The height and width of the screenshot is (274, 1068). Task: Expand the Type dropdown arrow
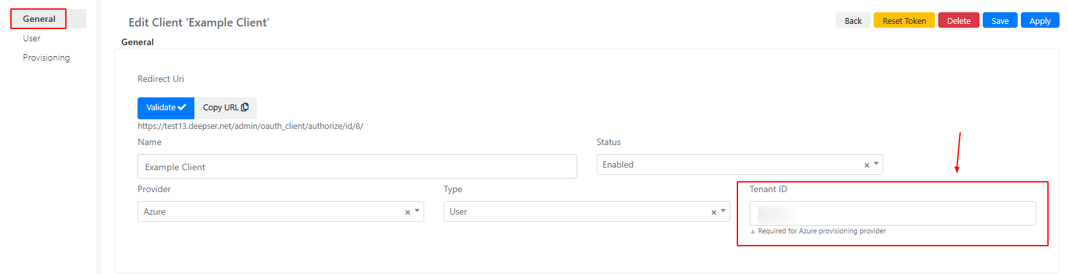723,211
